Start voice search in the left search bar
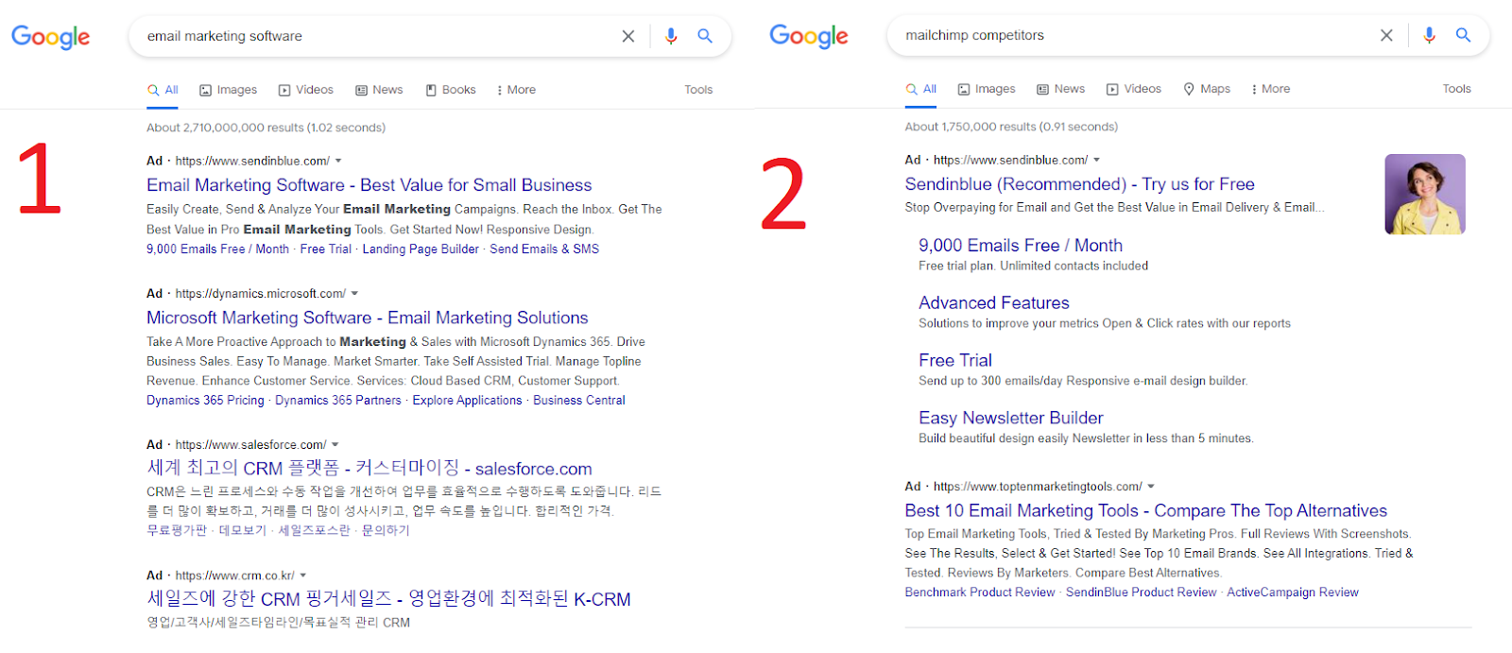Viewport: 1512px width, 653px height. (x=671, y=36)
